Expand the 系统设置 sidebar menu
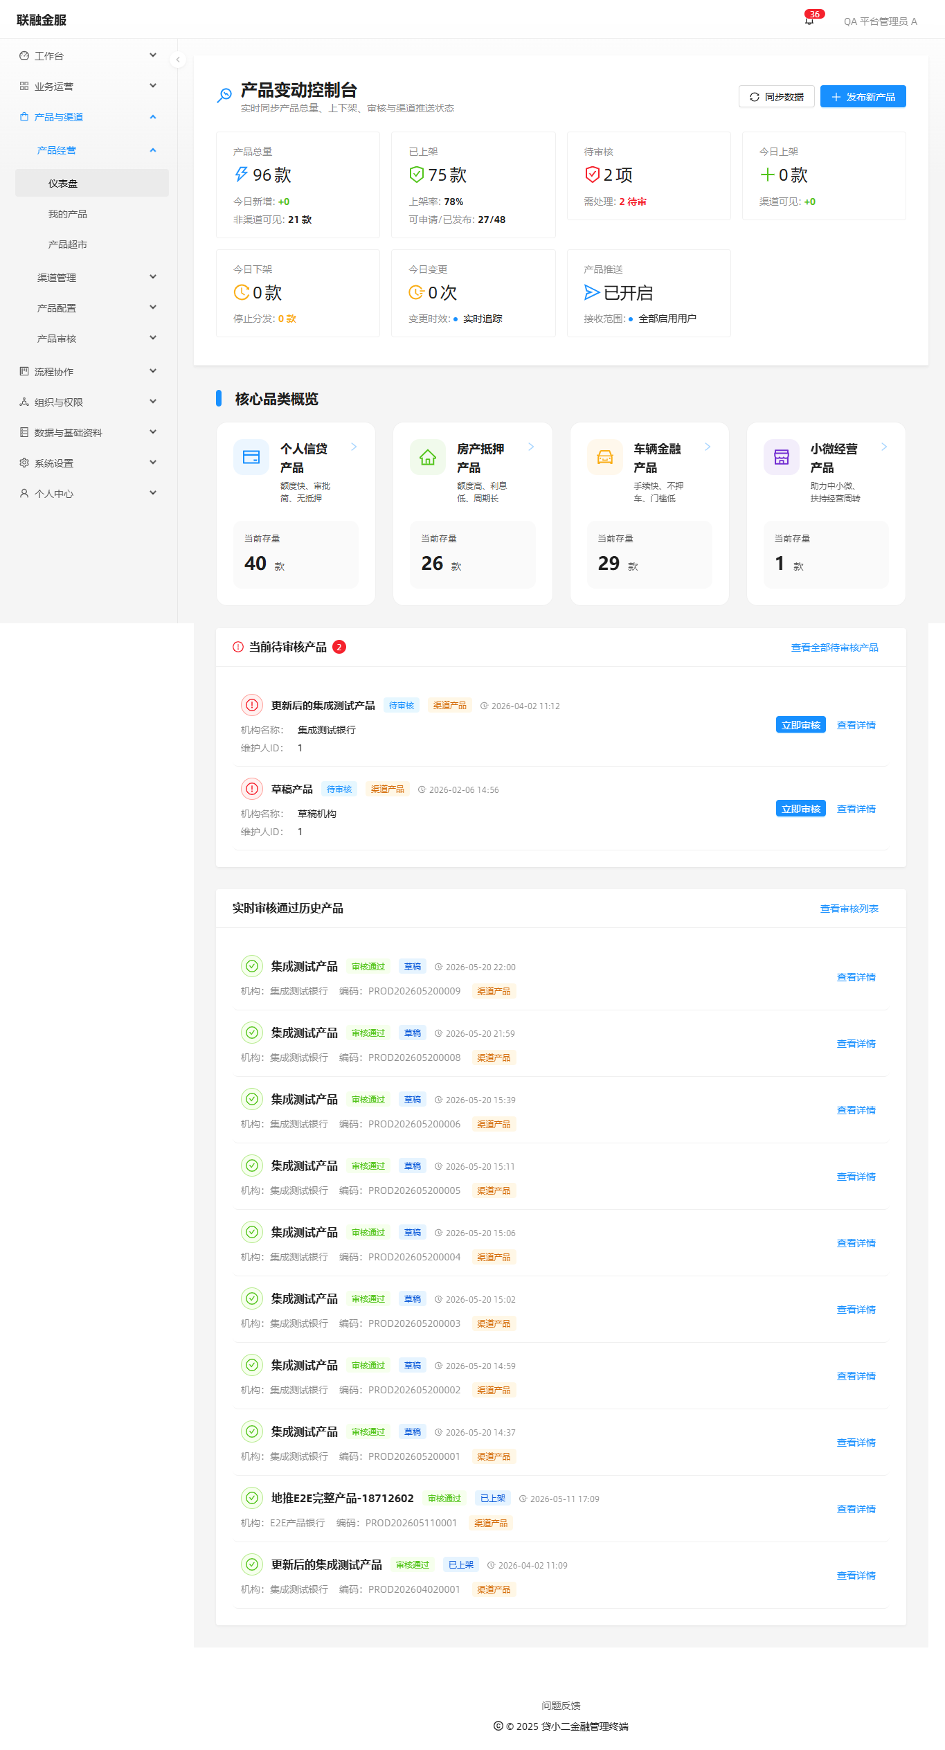This screenshot has width=945, height=1750. pyautogui.click(x=89, y=463)
